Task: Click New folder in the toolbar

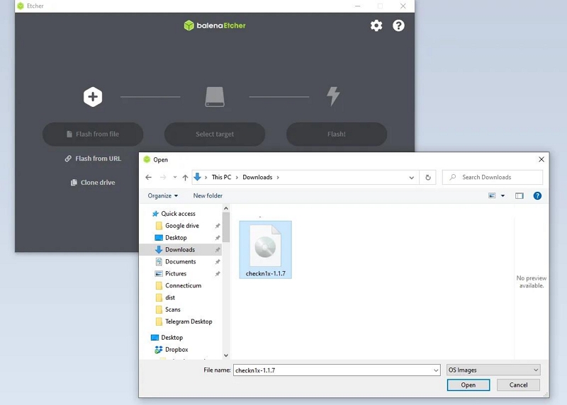Action: coord(208,196)
